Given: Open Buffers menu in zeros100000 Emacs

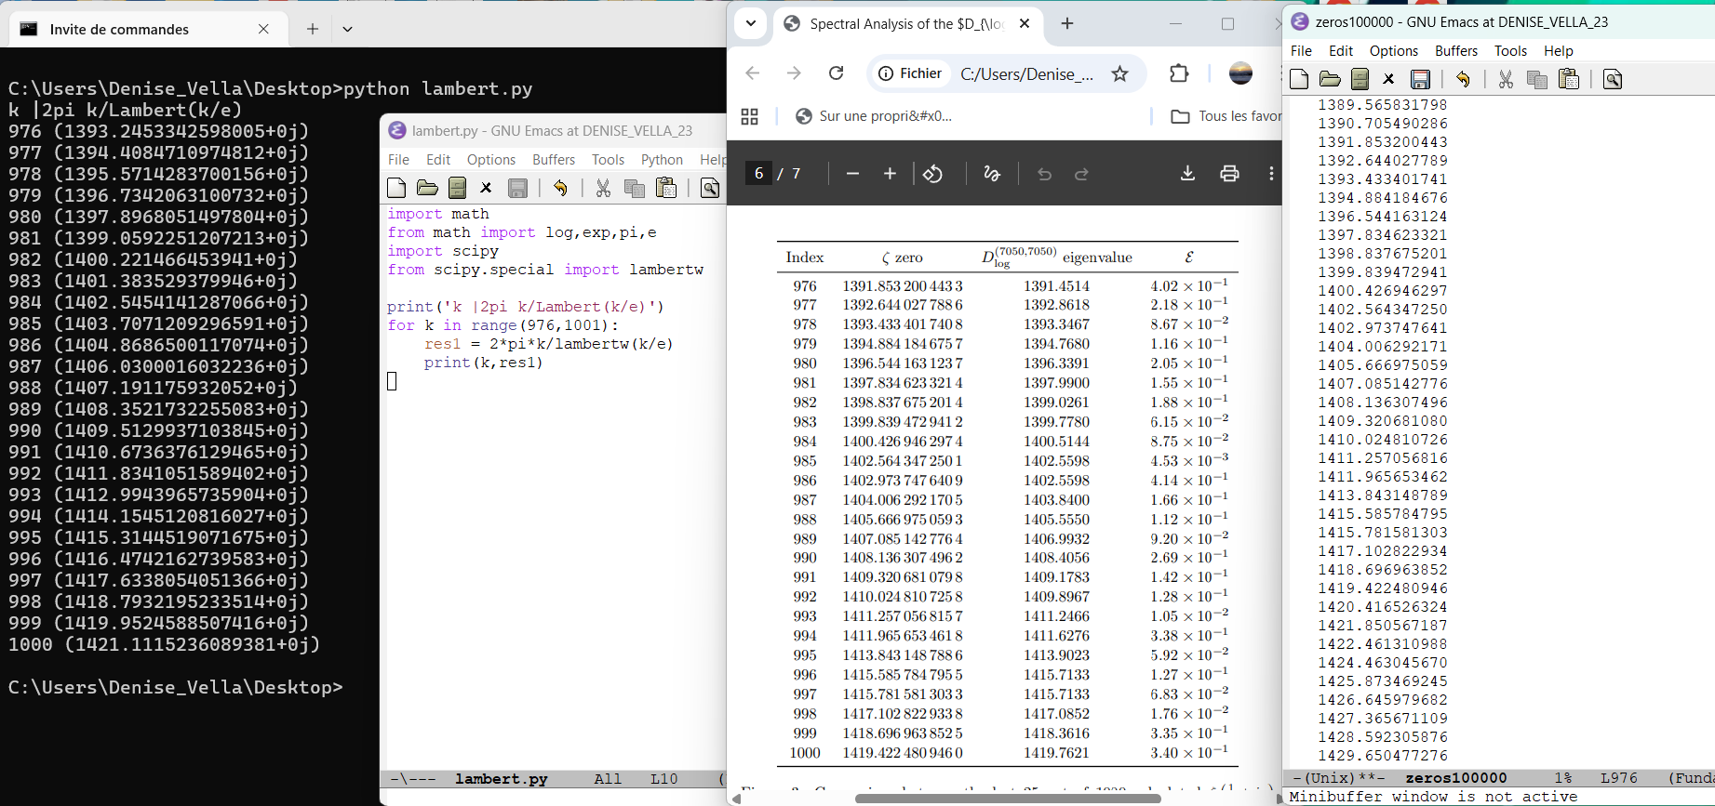Looking at the screenshot, I should point(1455,51).
